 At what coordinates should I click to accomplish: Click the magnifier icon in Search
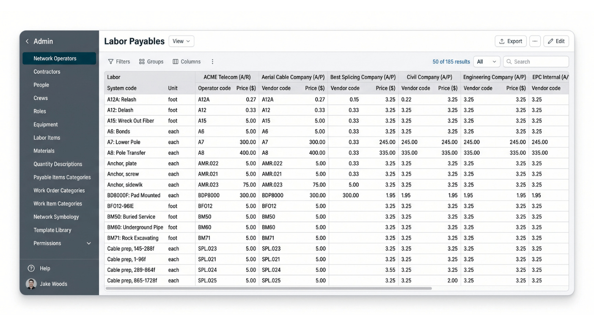510,62
